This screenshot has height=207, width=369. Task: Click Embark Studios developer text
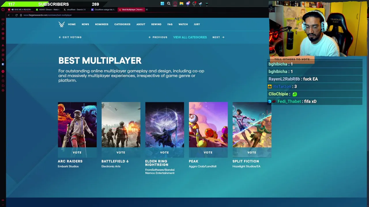coord(68,166)
